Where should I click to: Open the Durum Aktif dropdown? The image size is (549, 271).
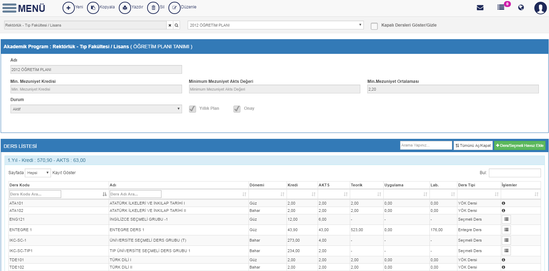pos(96,109)
